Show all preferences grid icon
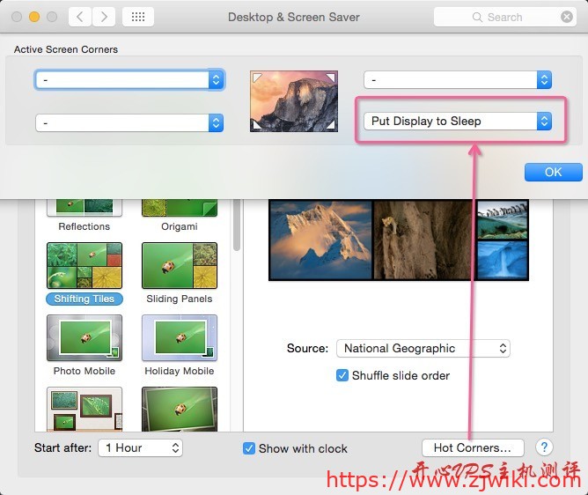The height and width of the screenshot is (495, 588). coord(138,17)
